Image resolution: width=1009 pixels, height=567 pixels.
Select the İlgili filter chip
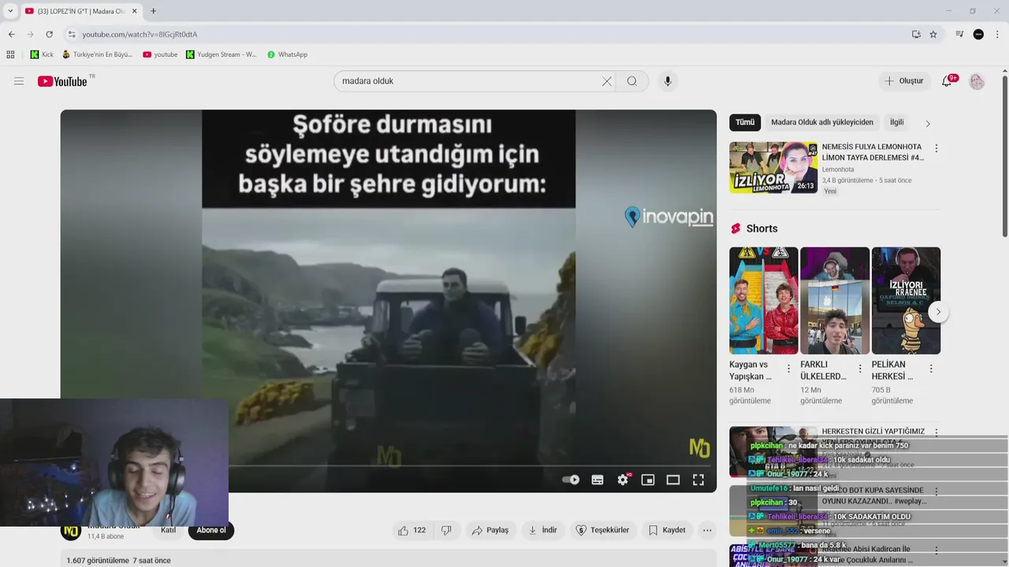click(897, 122)
